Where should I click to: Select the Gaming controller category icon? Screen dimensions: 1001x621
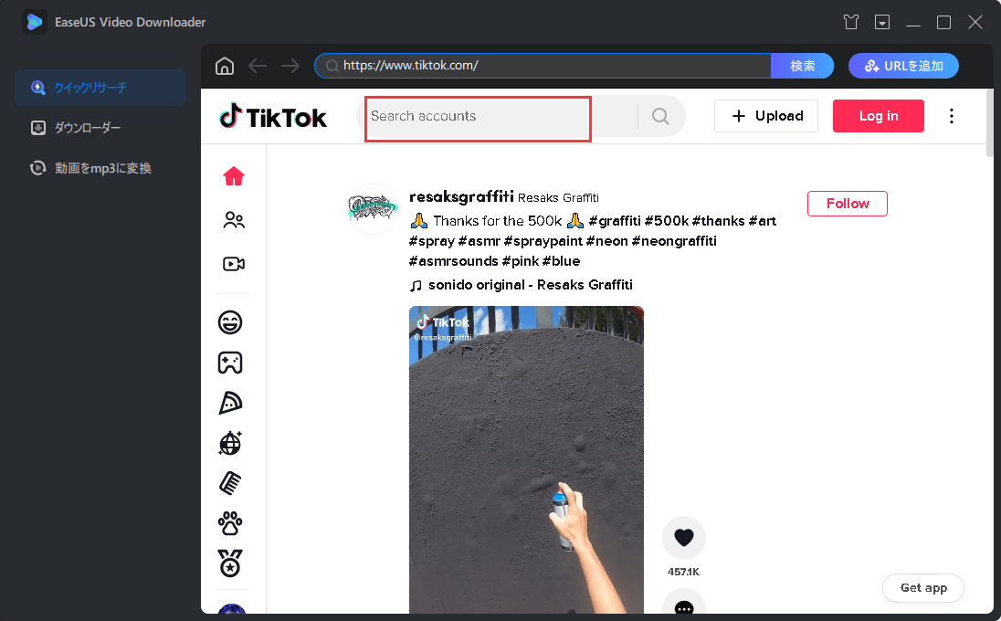pyautogui.click(x=230, y=363)
